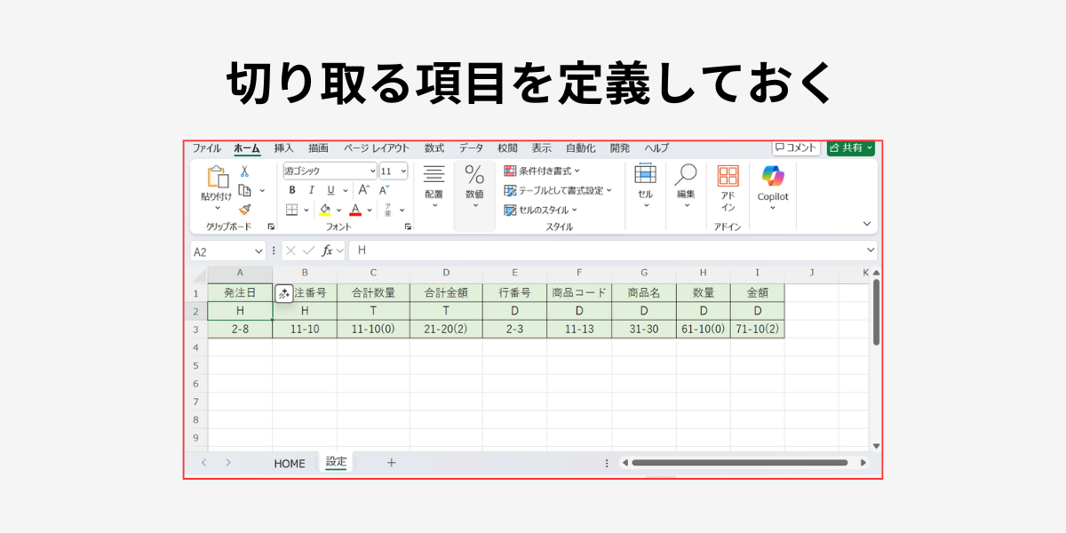
Task: Click the yellow fill color button
Action: pos(324,210)
